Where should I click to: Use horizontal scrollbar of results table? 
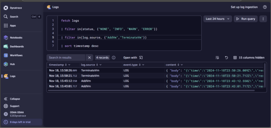pos(151,90)
